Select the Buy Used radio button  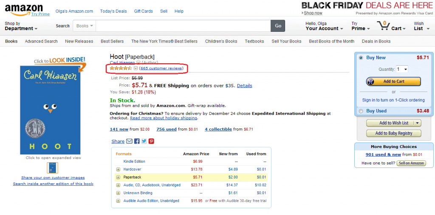(361, 111)
